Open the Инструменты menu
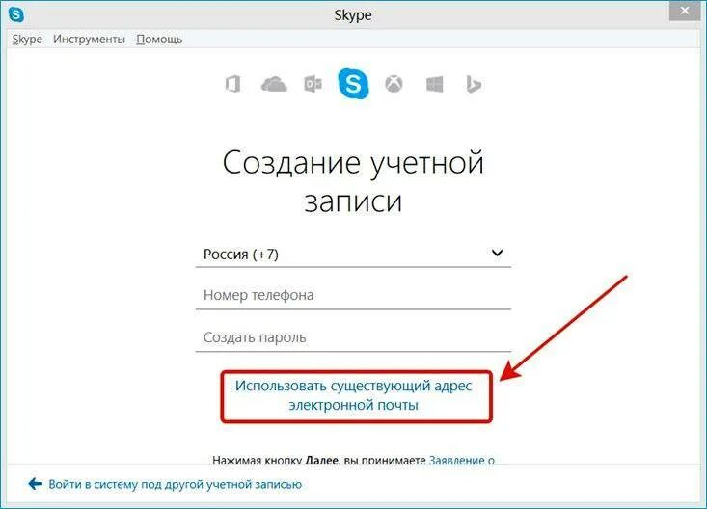The height and width of the screenshot is (509, 707). pyautogui.click(x=90, y=40)
